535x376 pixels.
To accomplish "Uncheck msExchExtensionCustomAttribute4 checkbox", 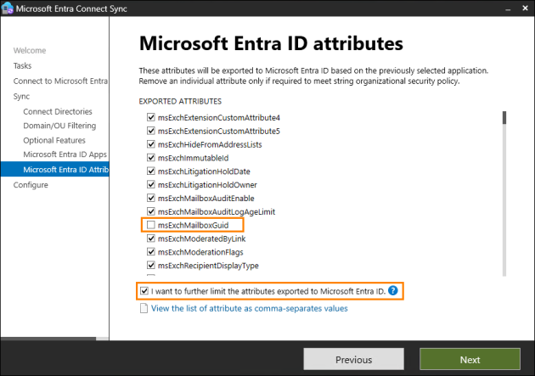I will click(x=151, y=117).
